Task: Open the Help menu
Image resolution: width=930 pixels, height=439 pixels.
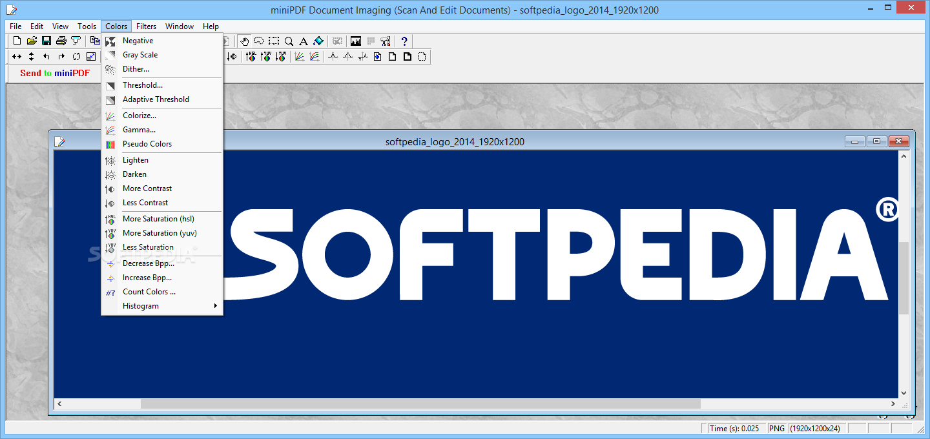Action: point(211,26)
